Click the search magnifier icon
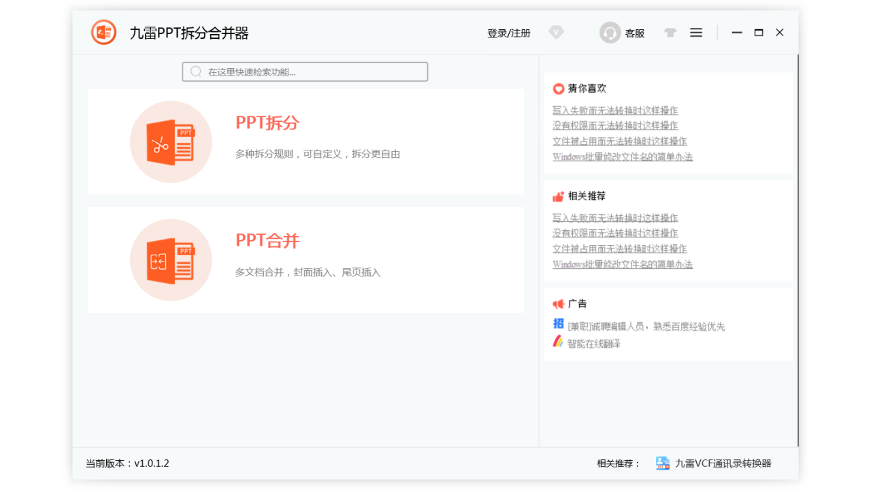Image resolution: width=871 pixels, height=490 pixels. [196, 71]
